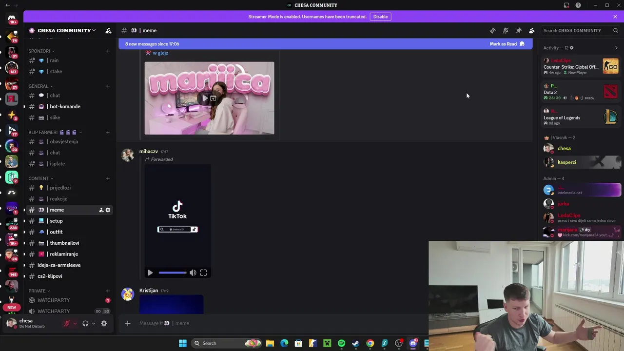This screenshot has width=624, height=351.
Task: Open the setup channel
Action: click(70, 221)
